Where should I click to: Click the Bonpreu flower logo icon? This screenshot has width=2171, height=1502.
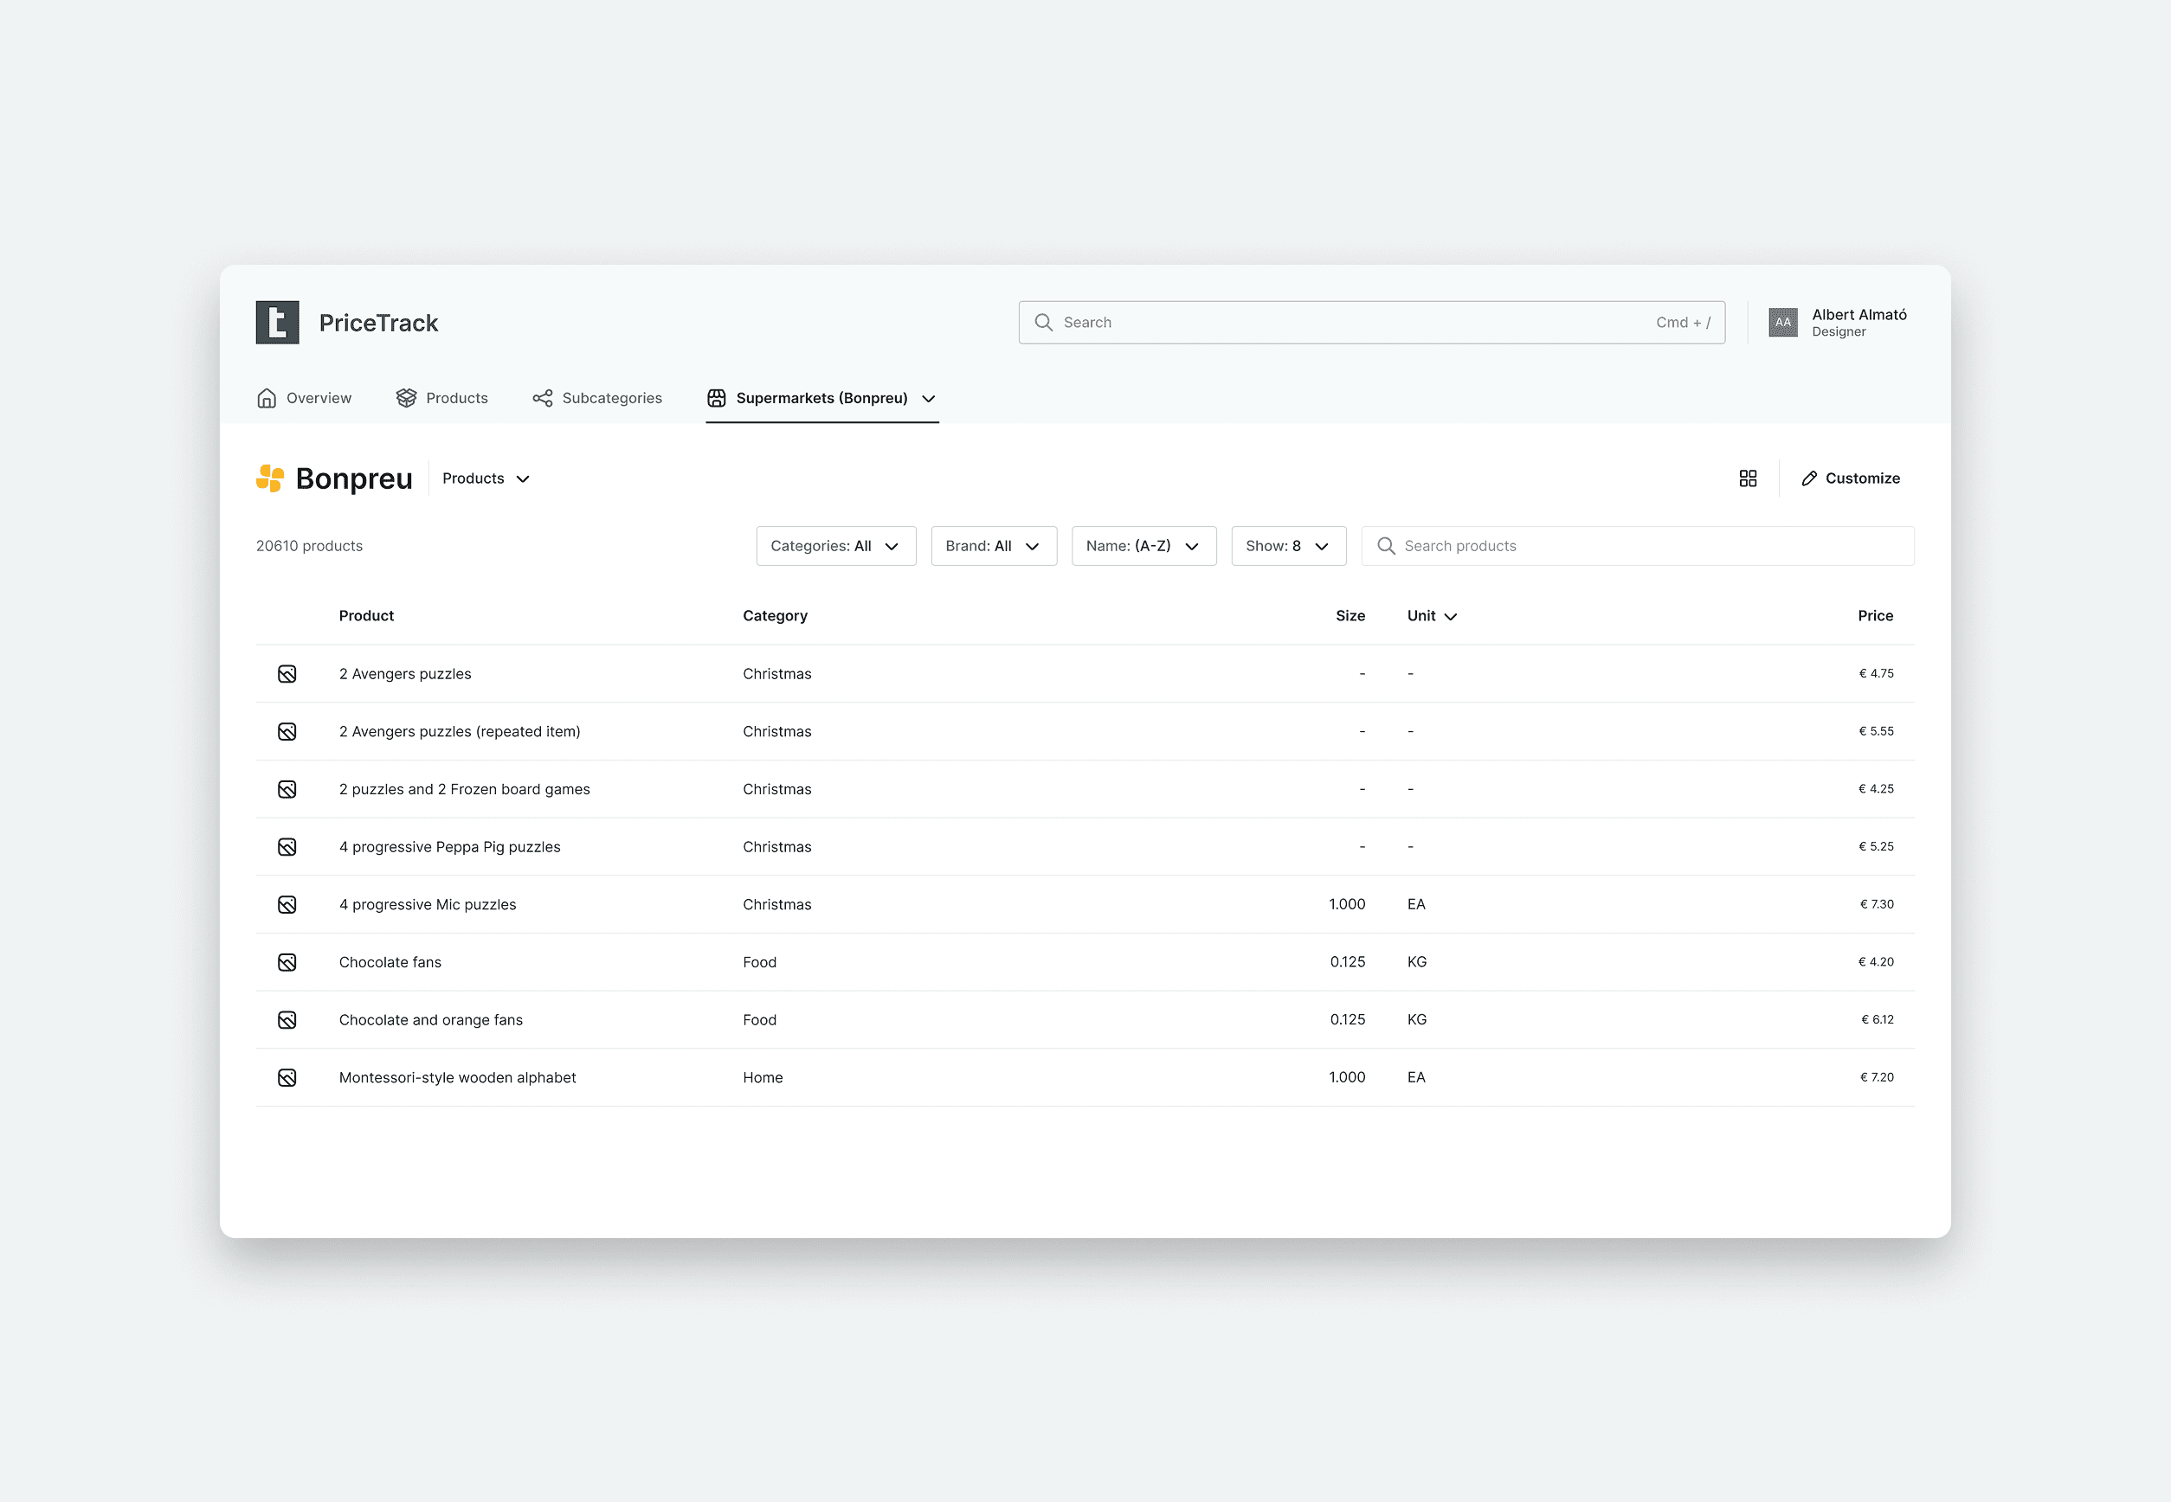tap(270, 479)
